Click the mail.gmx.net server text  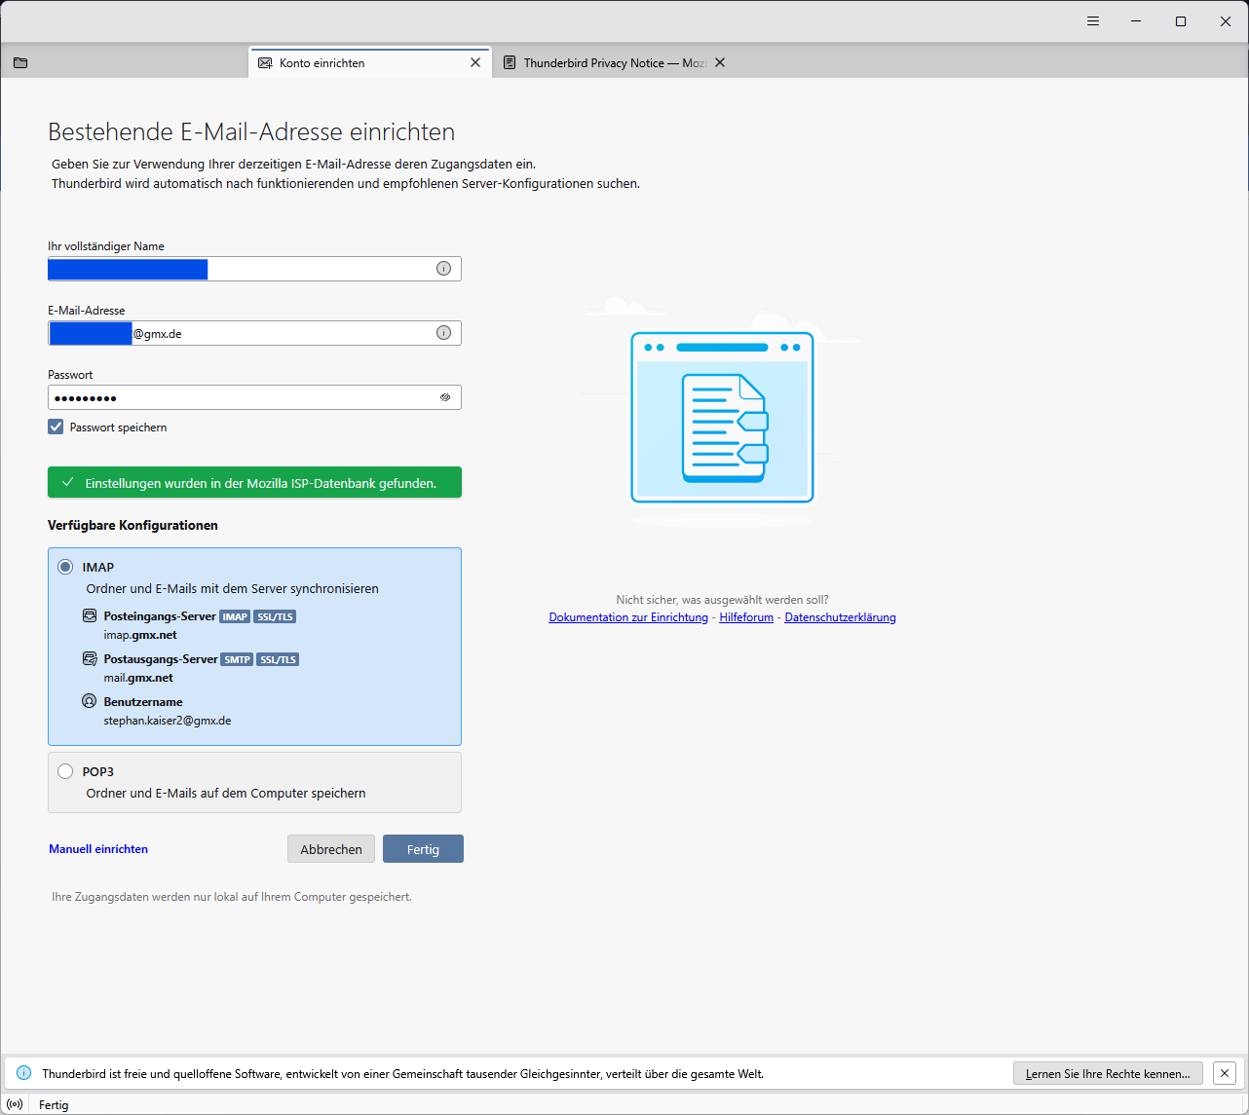138,678
